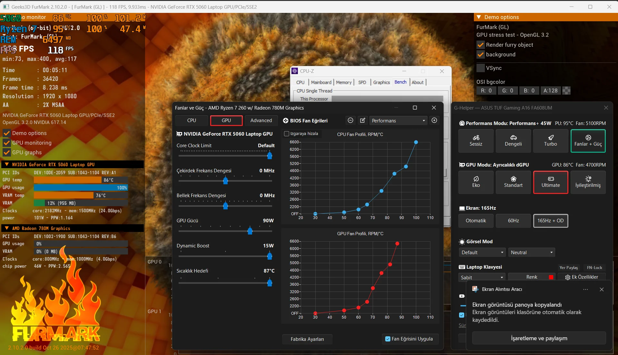This screenshot has height=355, width=618.
Task: Select Dengeli performance mode in G-Helper
Action: coord(513,141)
